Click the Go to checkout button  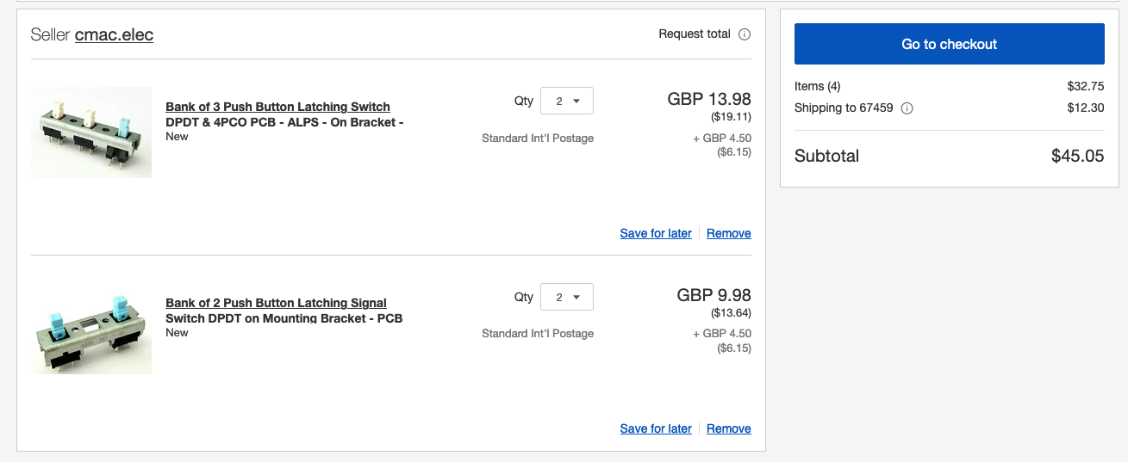click(x=949, y=44)
